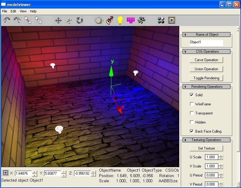Click the four colored spheres icon
This screenshot has height=188, width=241.
click(161, 20)
